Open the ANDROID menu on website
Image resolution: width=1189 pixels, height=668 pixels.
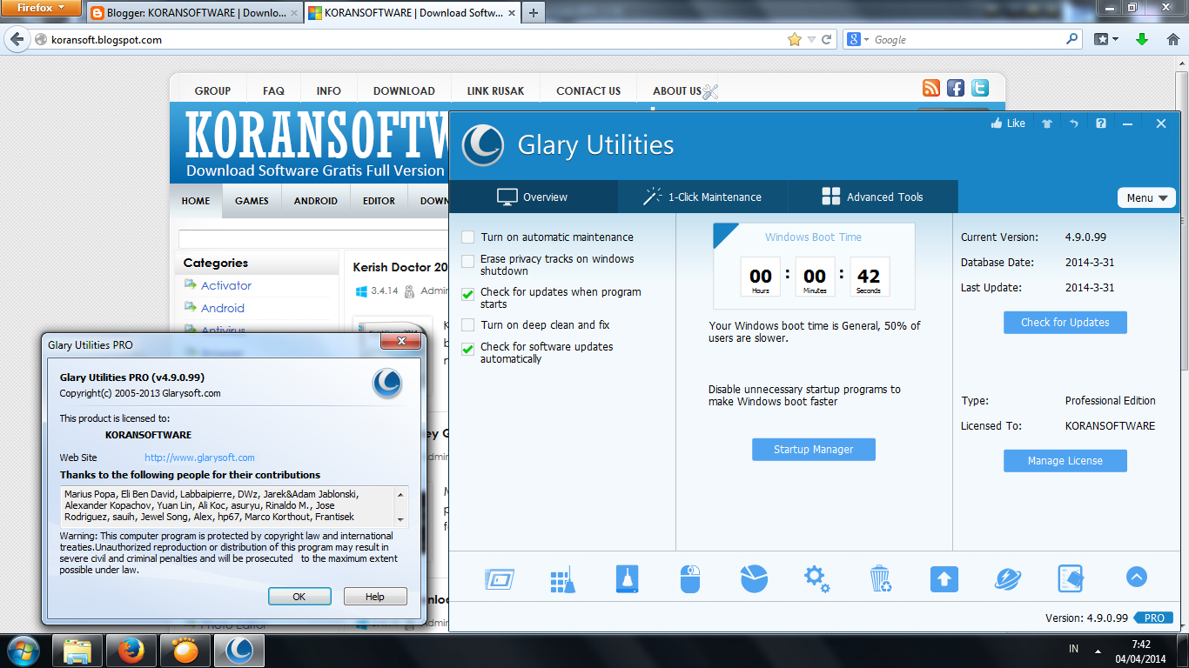point(315,201)
